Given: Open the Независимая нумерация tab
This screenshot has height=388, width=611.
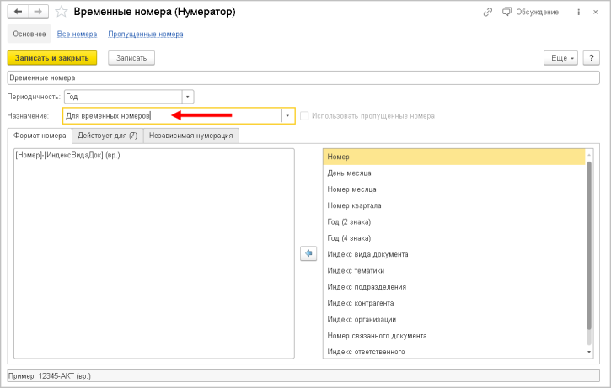Looking at the screenshot, I should (x=191, y=136).
